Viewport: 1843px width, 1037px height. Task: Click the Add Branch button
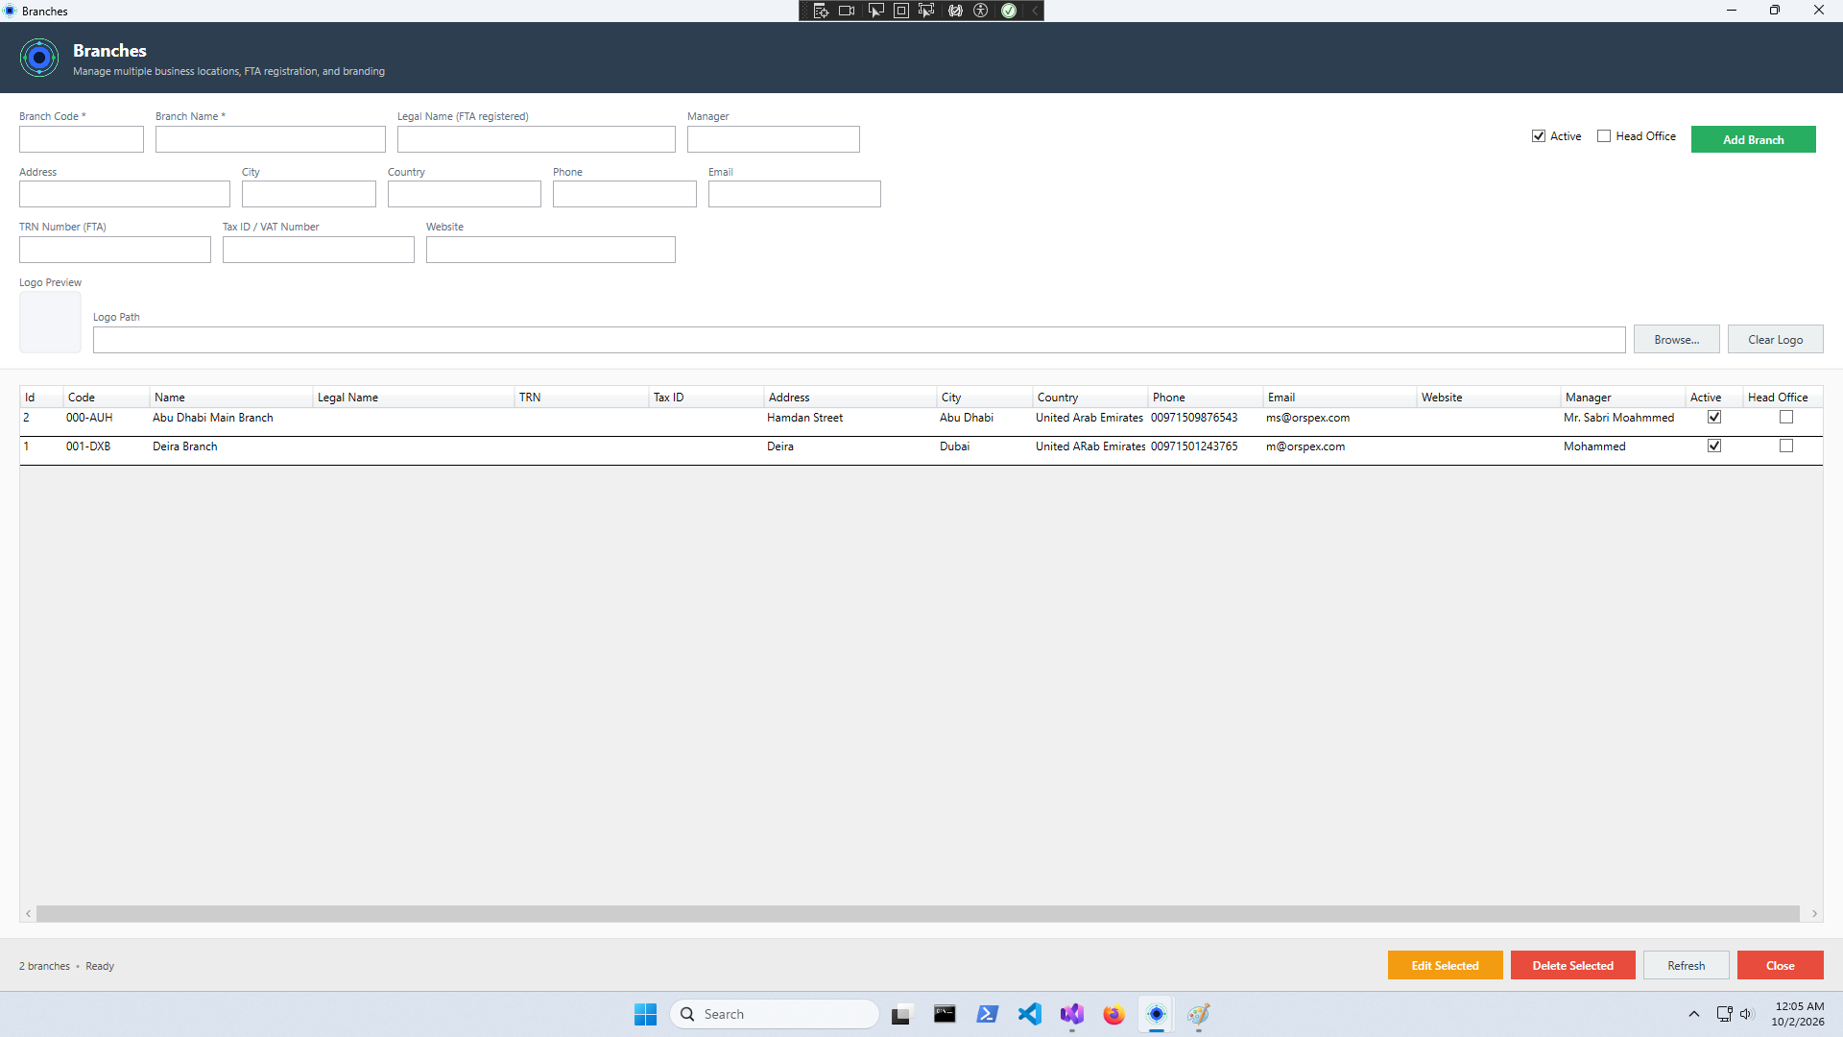pyautogui.click(x=1754, y=139)
